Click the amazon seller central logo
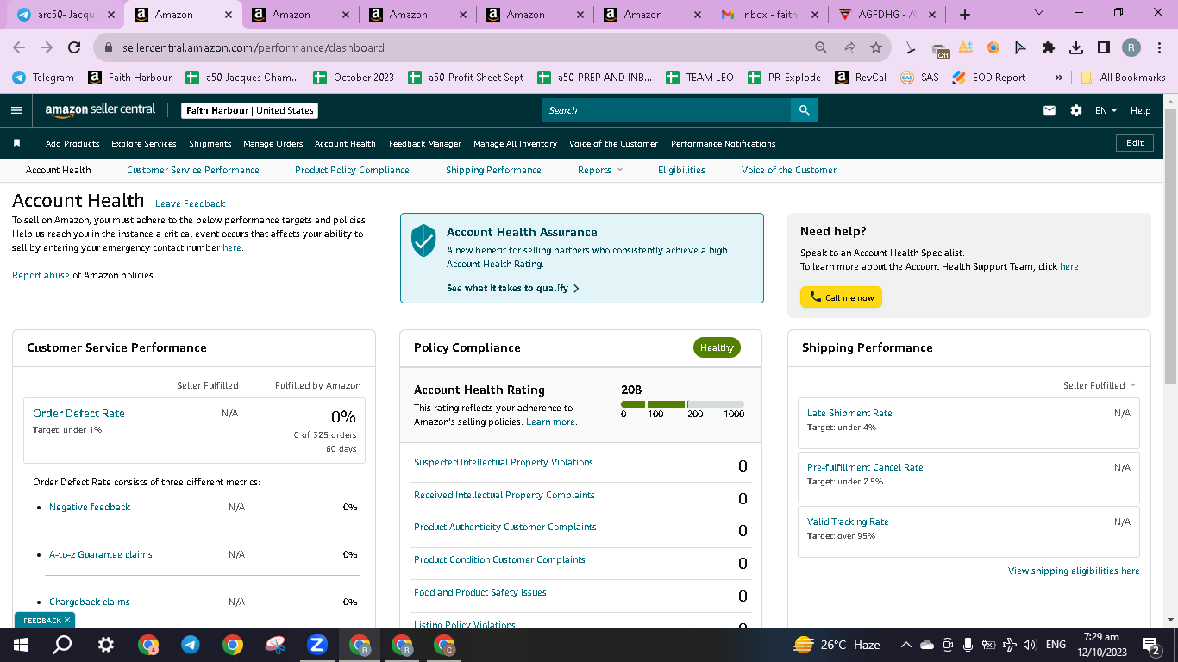This screenshot has height=662, width=1178. click(100, 109)
